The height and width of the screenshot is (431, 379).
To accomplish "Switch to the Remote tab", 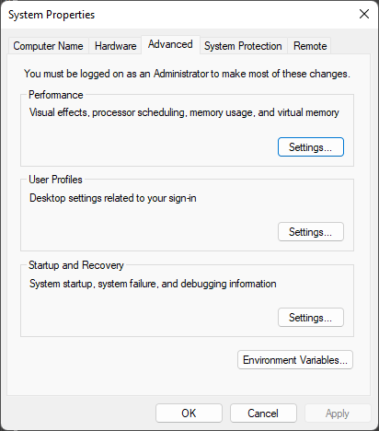I will [x=310, y=46].
